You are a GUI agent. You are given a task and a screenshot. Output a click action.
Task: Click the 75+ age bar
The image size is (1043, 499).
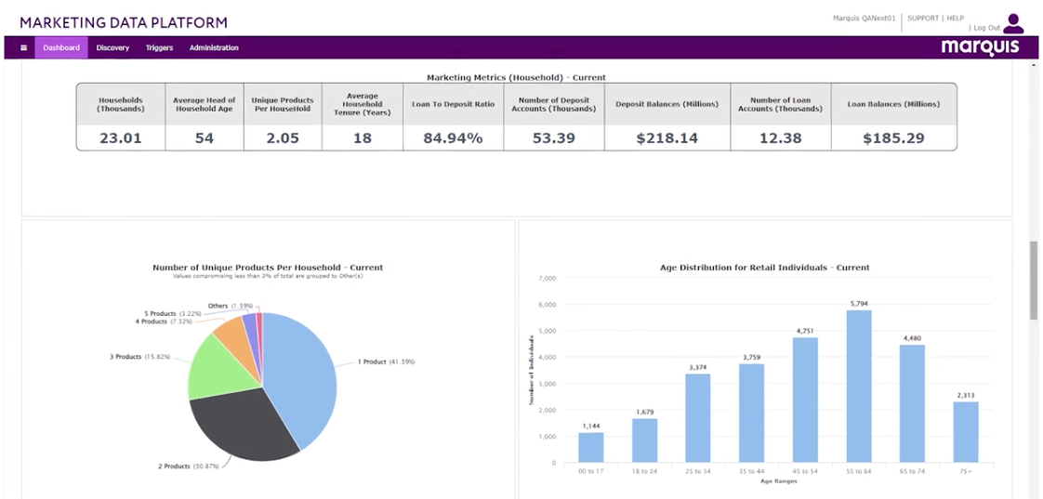point(965,432)
